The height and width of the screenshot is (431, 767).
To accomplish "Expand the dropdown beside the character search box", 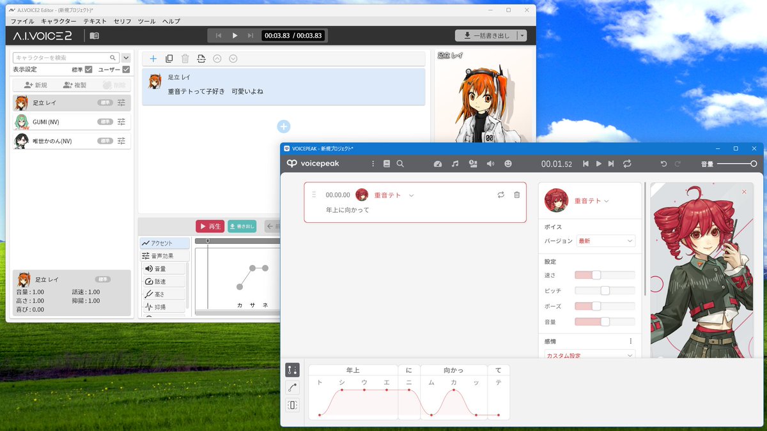I will pos(126,57).
